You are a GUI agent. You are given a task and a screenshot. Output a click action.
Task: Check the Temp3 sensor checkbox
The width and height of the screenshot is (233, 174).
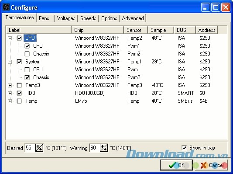(x=19, y=85)
